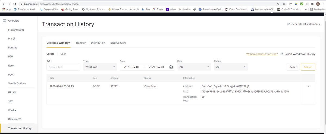Screen dimensions: 326x134
Task: Open the Status dropdown
Action: point(231,67)
